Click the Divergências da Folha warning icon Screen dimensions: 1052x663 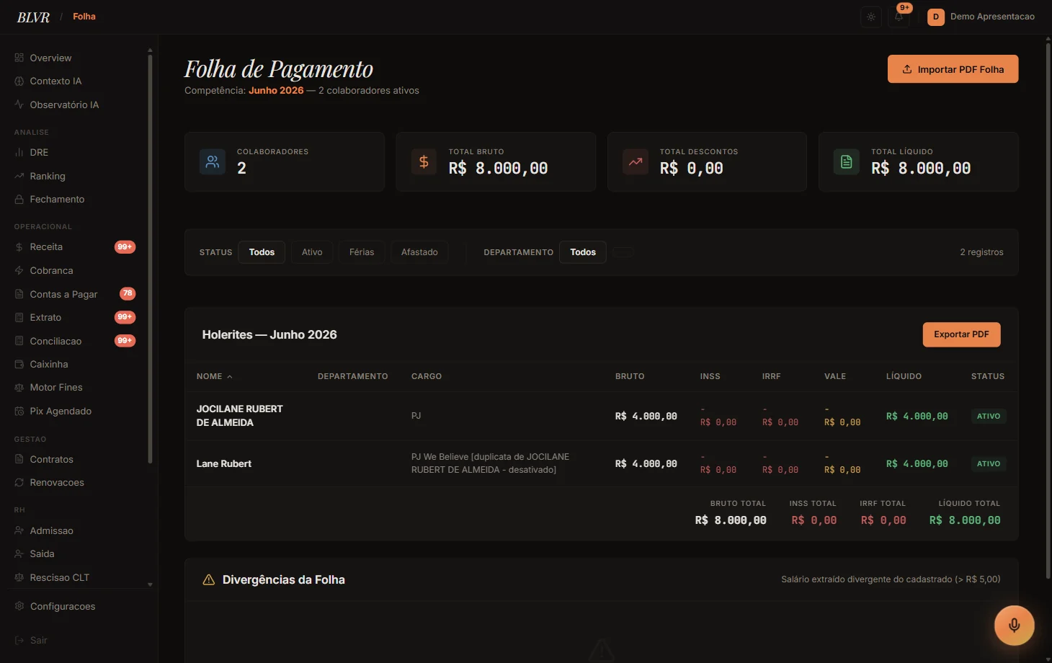(x=209, y=580)
